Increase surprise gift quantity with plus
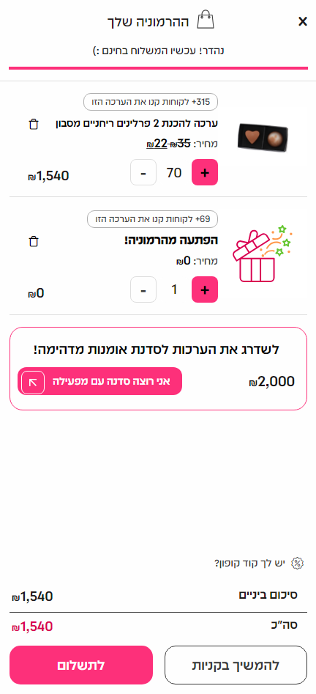This screenshot has width=316, height=694. (205, 289)
